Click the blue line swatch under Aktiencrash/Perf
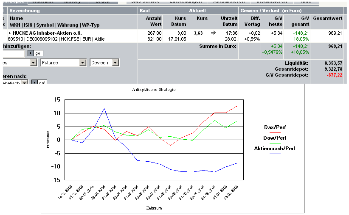Image resolution: width=349 pixels, height=215 pixels. 275,154
